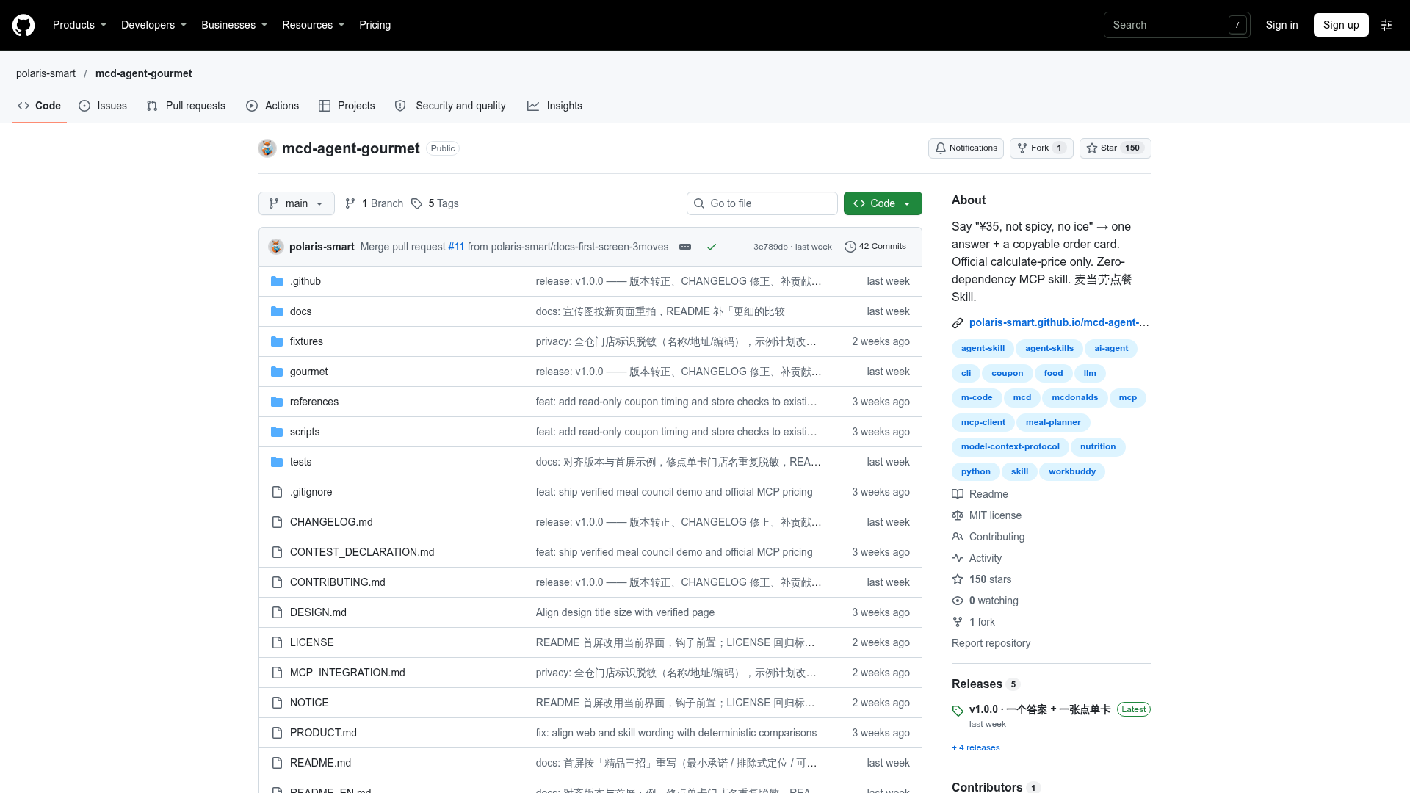Open the main branch selector dropdown
This screenshot has width=1410, height=793.
pos(297,203)
